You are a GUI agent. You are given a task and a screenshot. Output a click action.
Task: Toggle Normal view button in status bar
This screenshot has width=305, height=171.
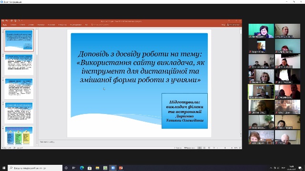200,148
